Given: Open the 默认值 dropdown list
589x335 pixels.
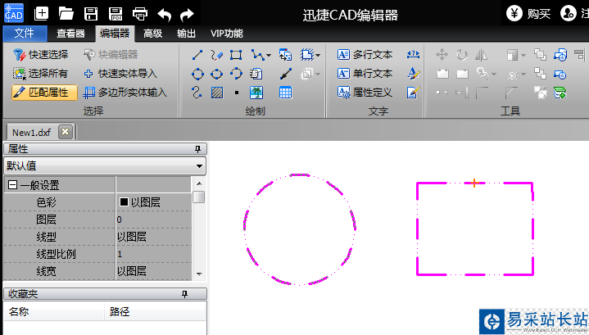Looking at the screenshot, I should click(x=200, y=165).
